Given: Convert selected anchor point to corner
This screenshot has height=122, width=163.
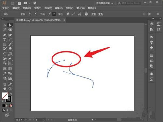Looking at the screenshot, I should pyautogui.click(x=30, y=14).
